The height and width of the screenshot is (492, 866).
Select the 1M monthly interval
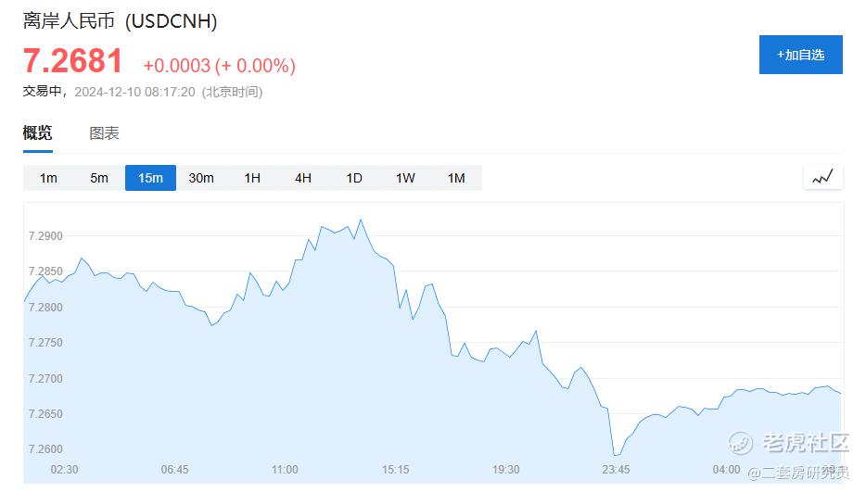456,178
